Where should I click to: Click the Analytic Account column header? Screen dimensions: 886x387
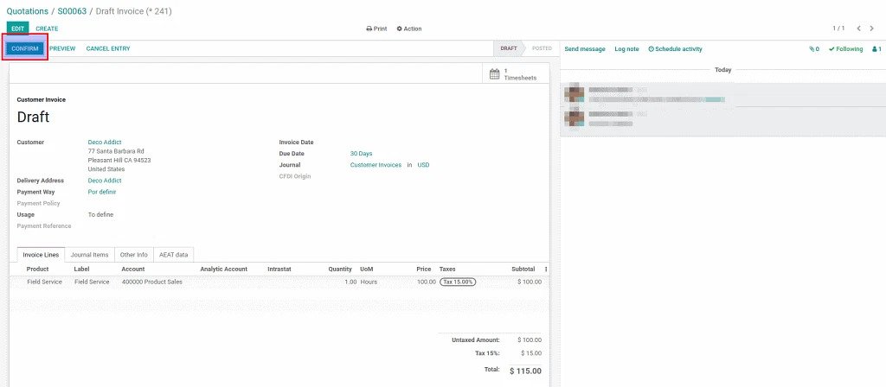tap(224, 270)
